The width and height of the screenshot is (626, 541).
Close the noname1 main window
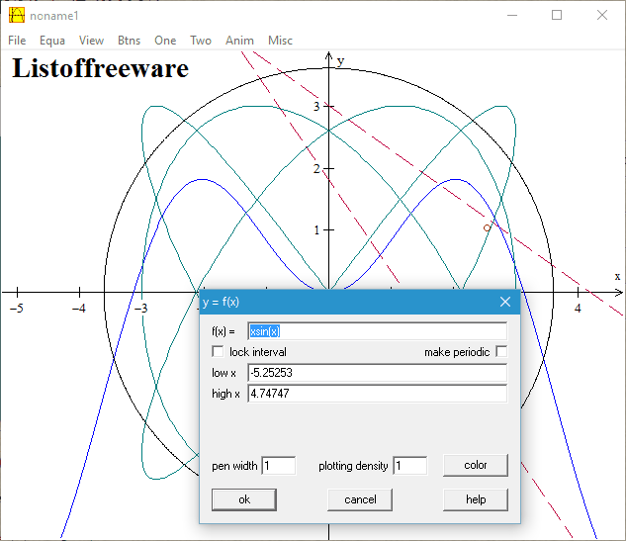coord(602,15)
